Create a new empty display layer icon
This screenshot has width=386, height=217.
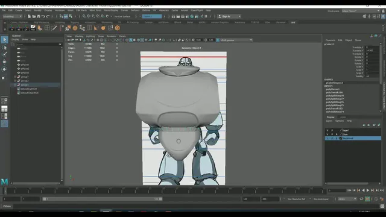tap(374, 125)
